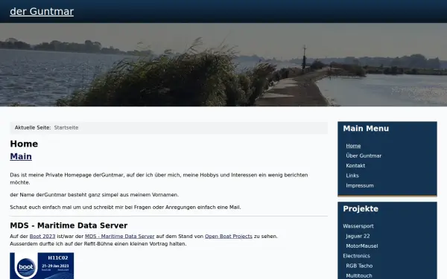Screen dimensions: 447x279
Task: Open the Multitouch project link
Action: [359, 275]
